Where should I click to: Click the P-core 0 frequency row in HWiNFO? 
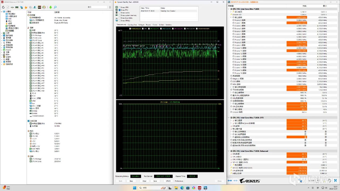(282, 20)
